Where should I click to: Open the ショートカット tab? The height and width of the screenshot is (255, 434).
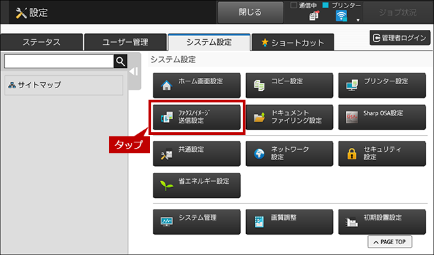pyautogui.click(x=293, y=42)
